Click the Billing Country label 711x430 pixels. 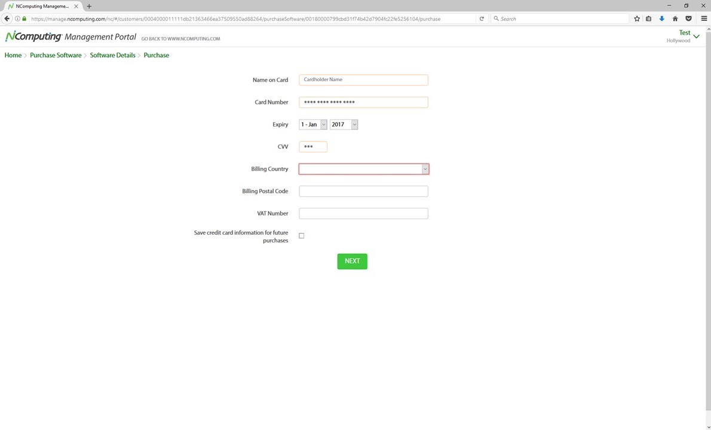269,169
